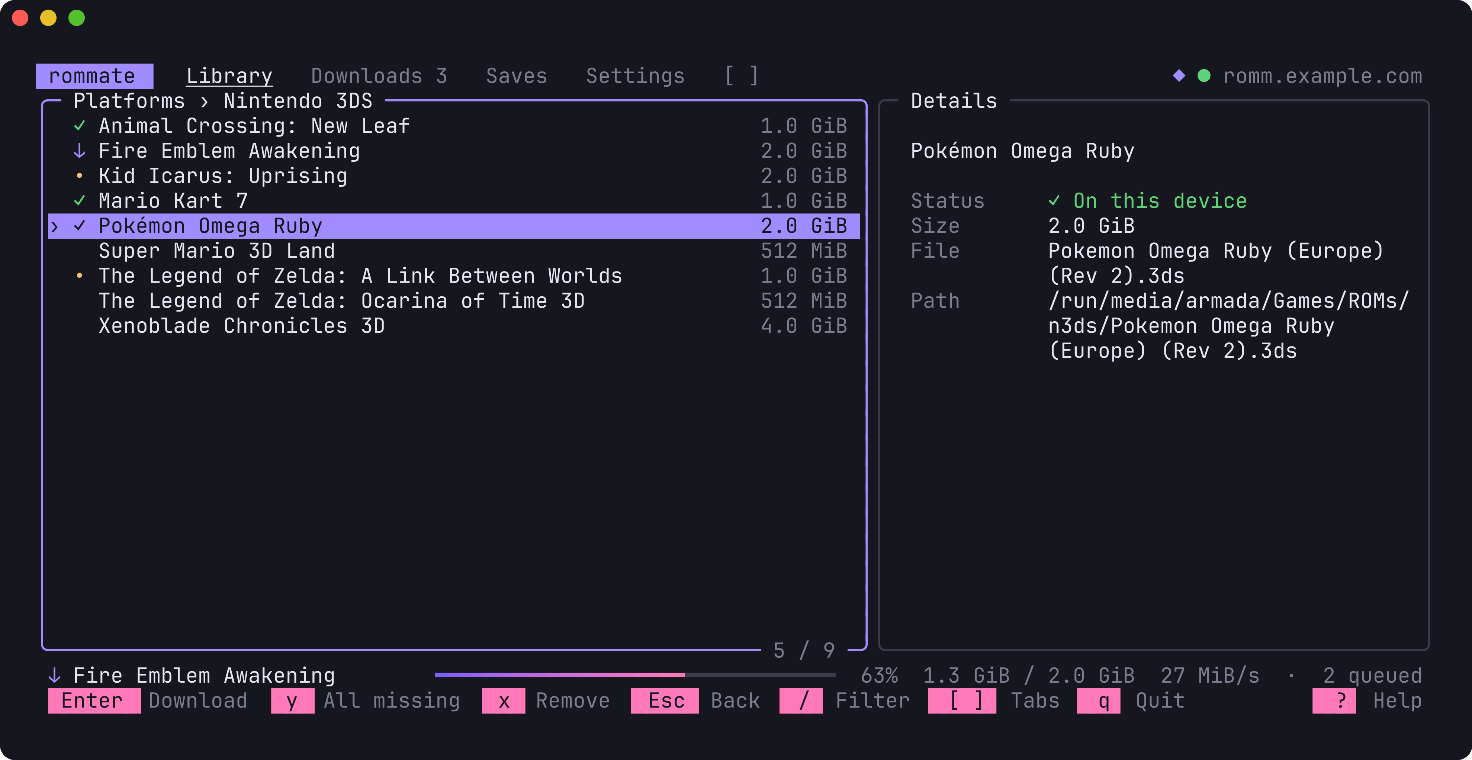Click the checkmark beside Animal Crossing: New Leaf
This screenshot has width=1472, height=760.
80,126
